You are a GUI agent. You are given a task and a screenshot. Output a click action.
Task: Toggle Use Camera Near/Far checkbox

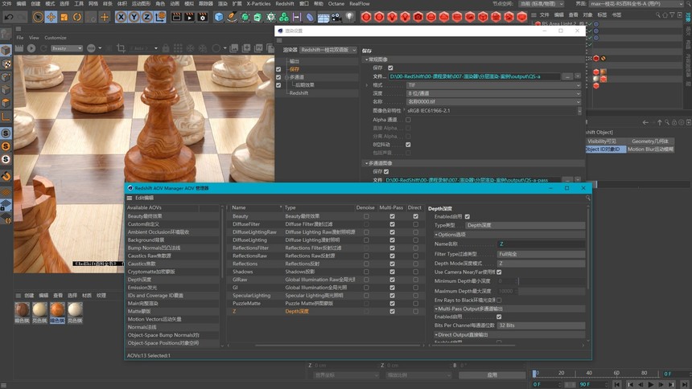click(x=499, y=272)
